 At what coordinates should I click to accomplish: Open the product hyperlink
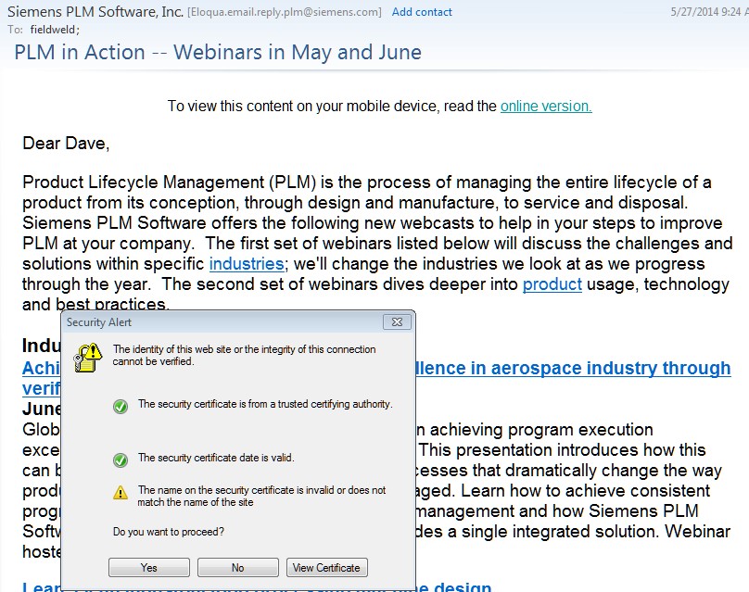pos(552,285)
